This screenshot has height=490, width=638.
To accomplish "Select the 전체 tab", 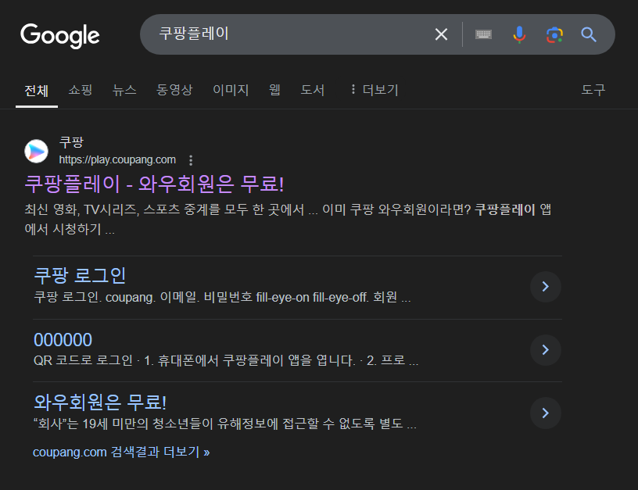I will point(37,91).
